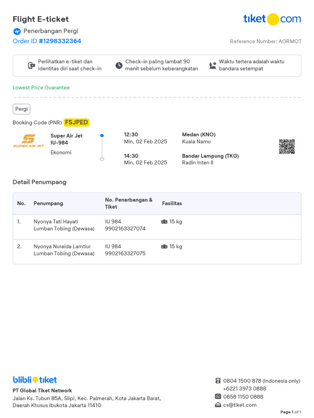Click the Pergi tag button
This screenshot has height=418, width=314.
pos(21,109)
